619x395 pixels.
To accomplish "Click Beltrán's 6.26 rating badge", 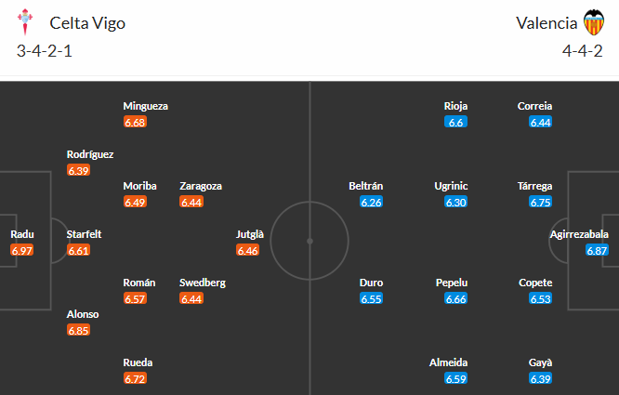I will tap(372, 203).
